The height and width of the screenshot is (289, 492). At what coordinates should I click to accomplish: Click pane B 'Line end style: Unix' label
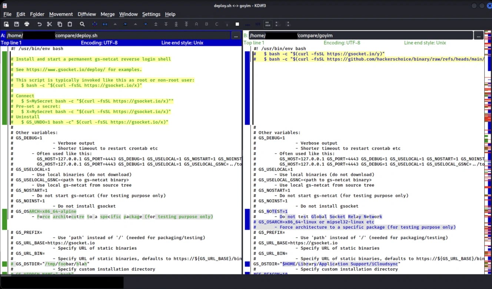tap(425, 43)
